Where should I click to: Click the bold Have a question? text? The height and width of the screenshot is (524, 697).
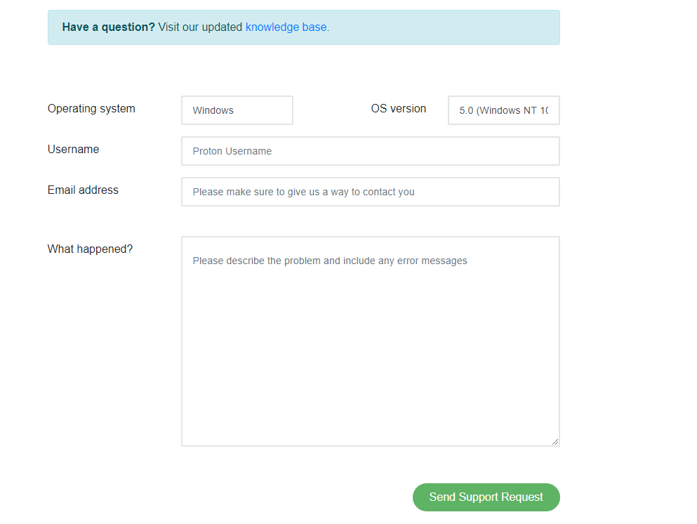pos(109,27)
